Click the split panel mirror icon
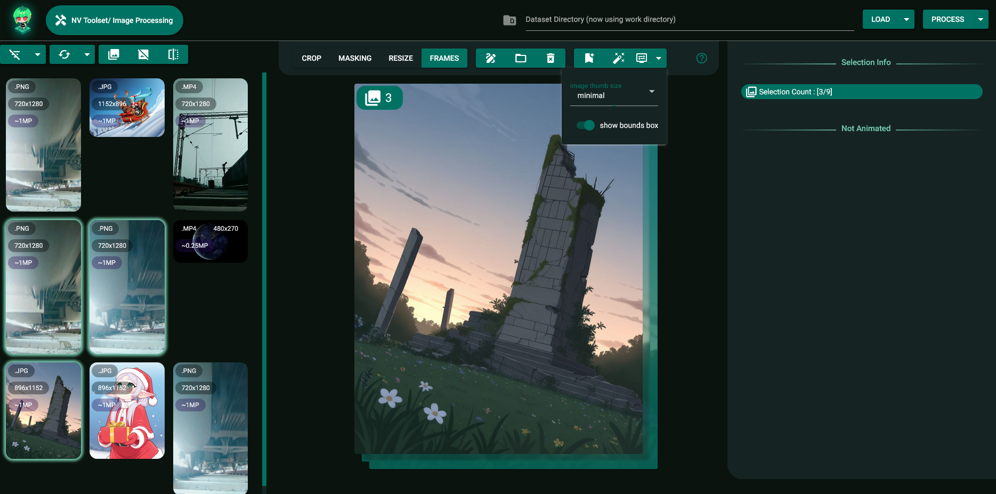The image size is (996, 494). click(174, 54)
